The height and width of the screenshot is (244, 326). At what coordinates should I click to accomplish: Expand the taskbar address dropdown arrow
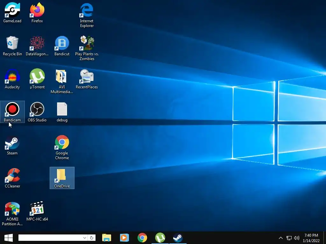85,238
